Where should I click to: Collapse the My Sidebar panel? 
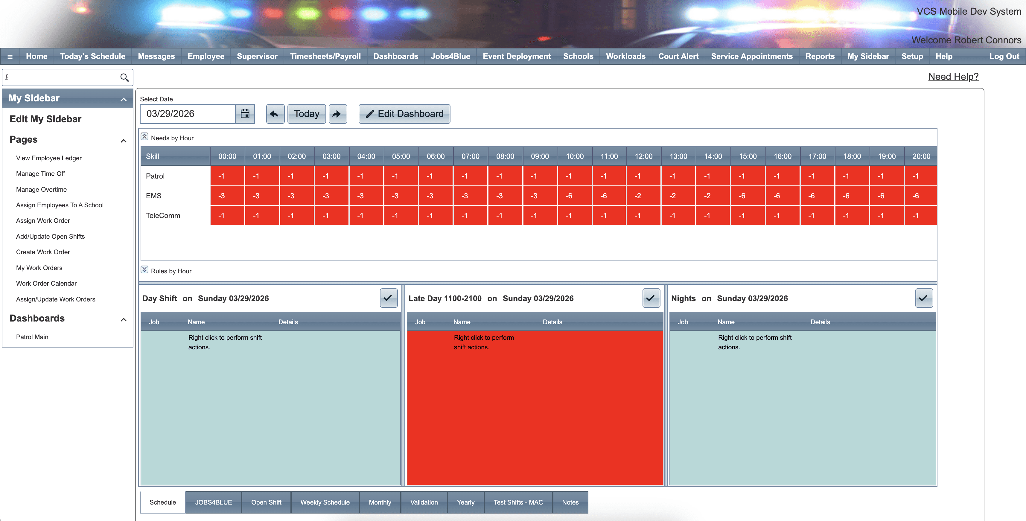coord(124,99)
